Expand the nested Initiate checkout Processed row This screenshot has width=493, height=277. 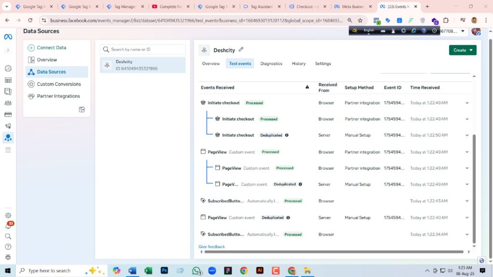tap(467, 119)
